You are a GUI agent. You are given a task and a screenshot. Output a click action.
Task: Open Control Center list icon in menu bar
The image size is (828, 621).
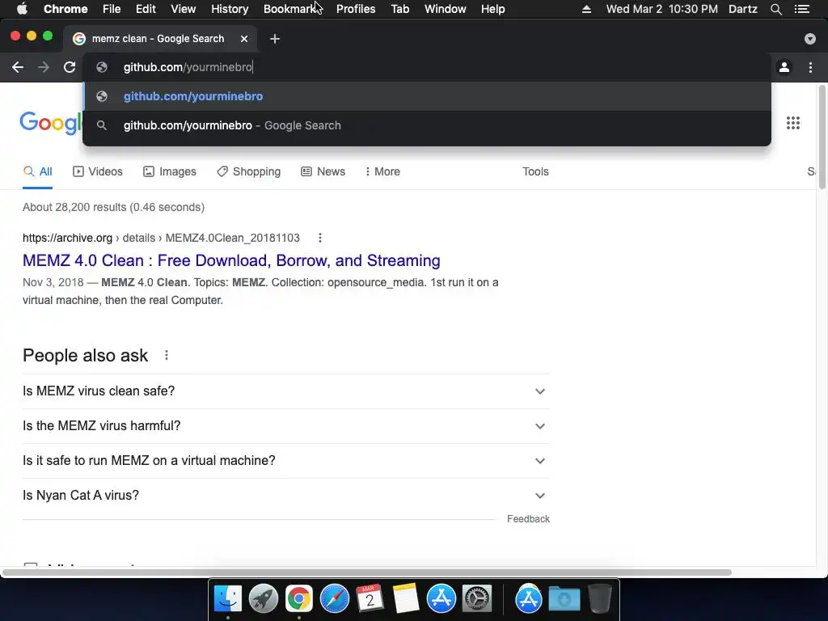802,9
